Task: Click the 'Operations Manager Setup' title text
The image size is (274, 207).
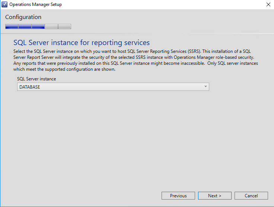Action: [x=35, y=4]
